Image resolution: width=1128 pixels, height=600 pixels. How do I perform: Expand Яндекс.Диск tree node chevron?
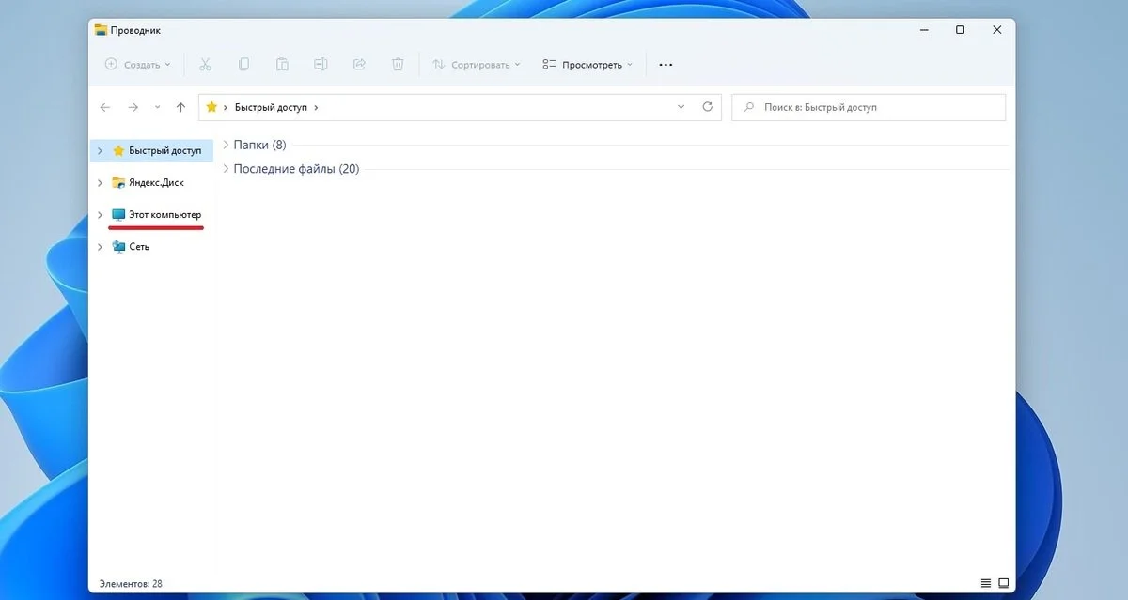(100, 182)
